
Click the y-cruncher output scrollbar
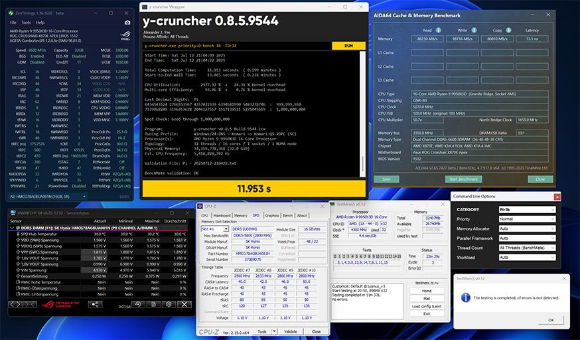[362, 114]
